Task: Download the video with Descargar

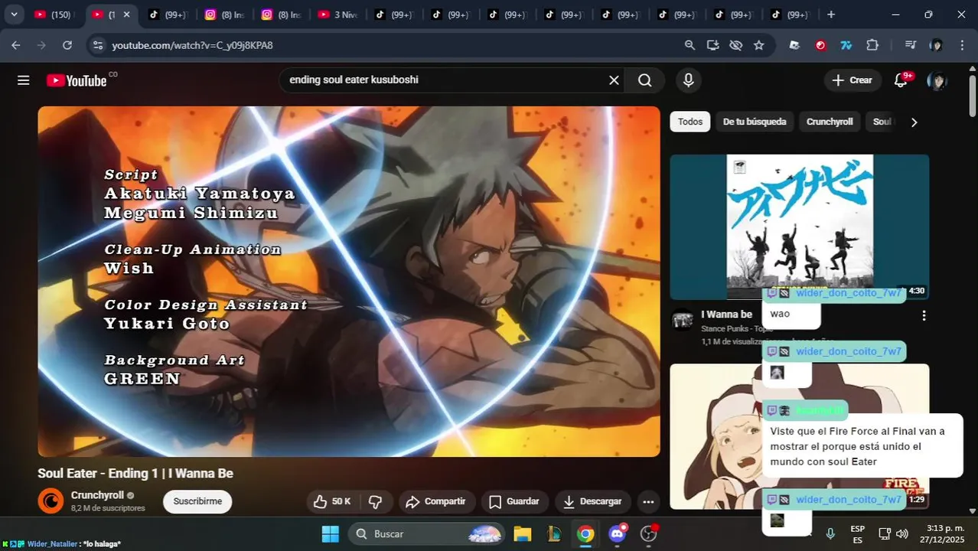Action: pos(592,502)
